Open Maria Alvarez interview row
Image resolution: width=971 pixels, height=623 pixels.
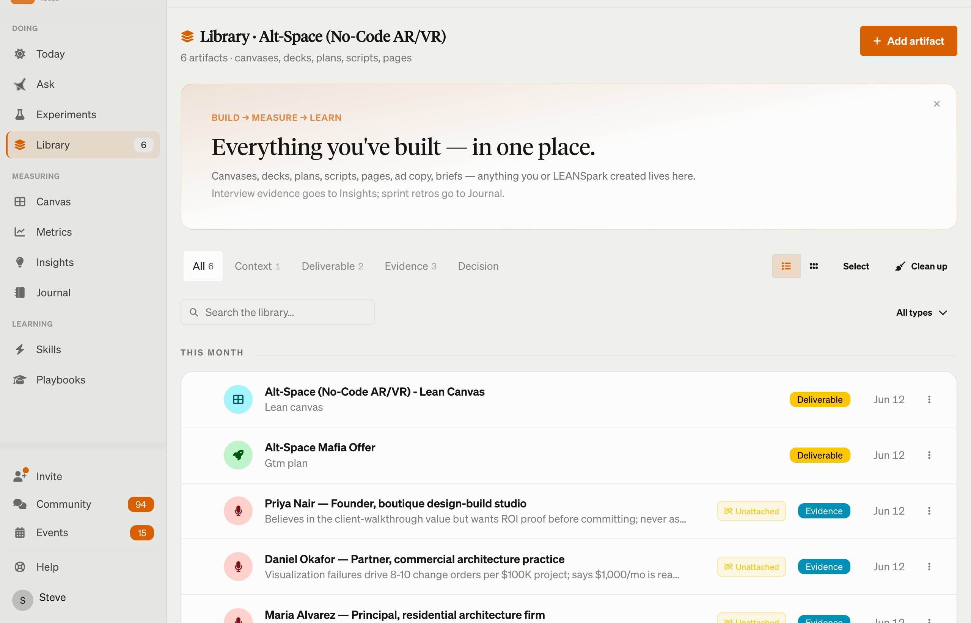coord(569,609)
